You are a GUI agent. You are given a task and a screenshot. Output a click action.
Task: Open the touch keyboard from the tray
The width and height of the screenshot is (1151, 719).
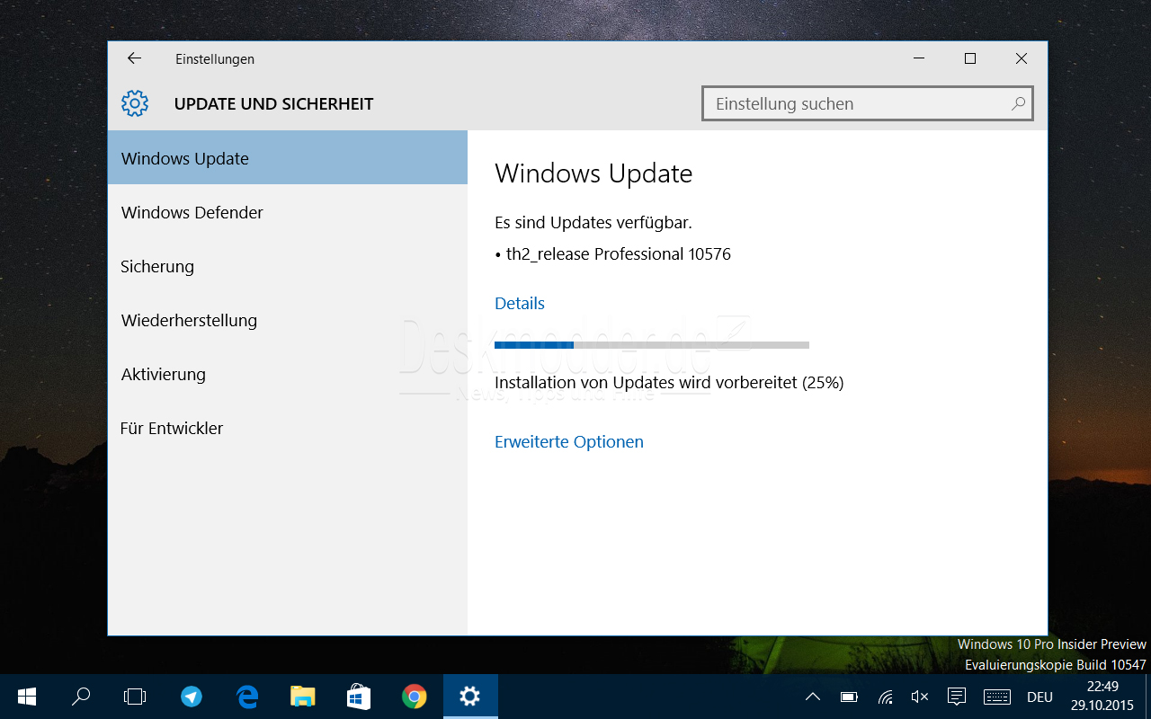(x=997, y=697)
